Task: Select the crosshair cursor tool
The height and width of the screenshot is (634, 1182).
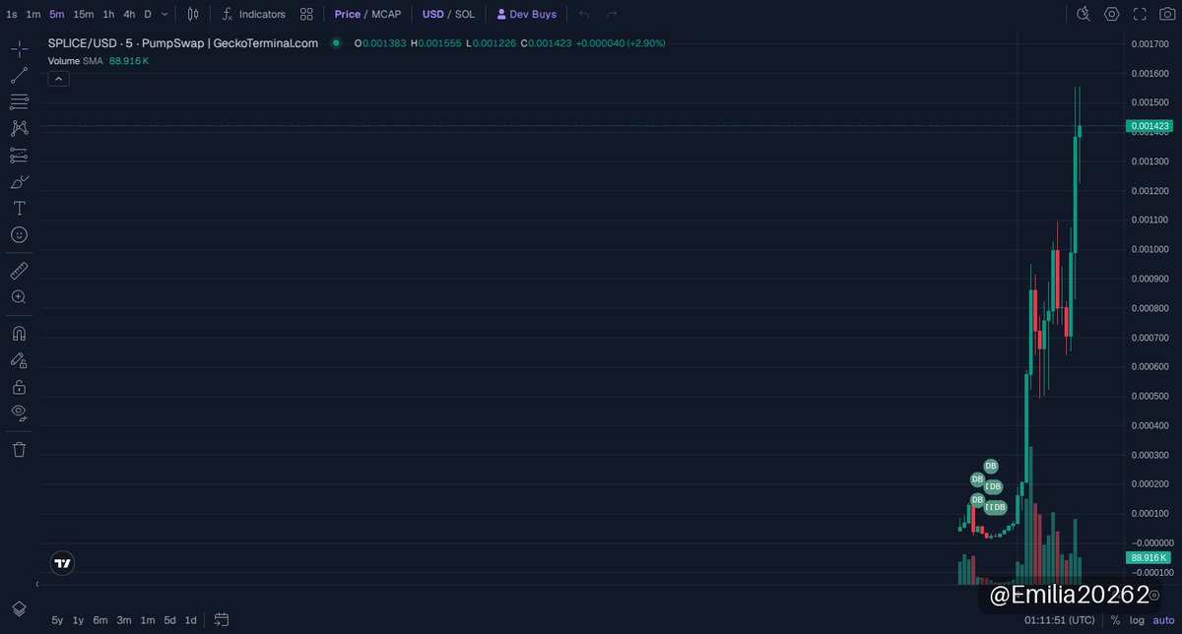Action: (19, 48)
